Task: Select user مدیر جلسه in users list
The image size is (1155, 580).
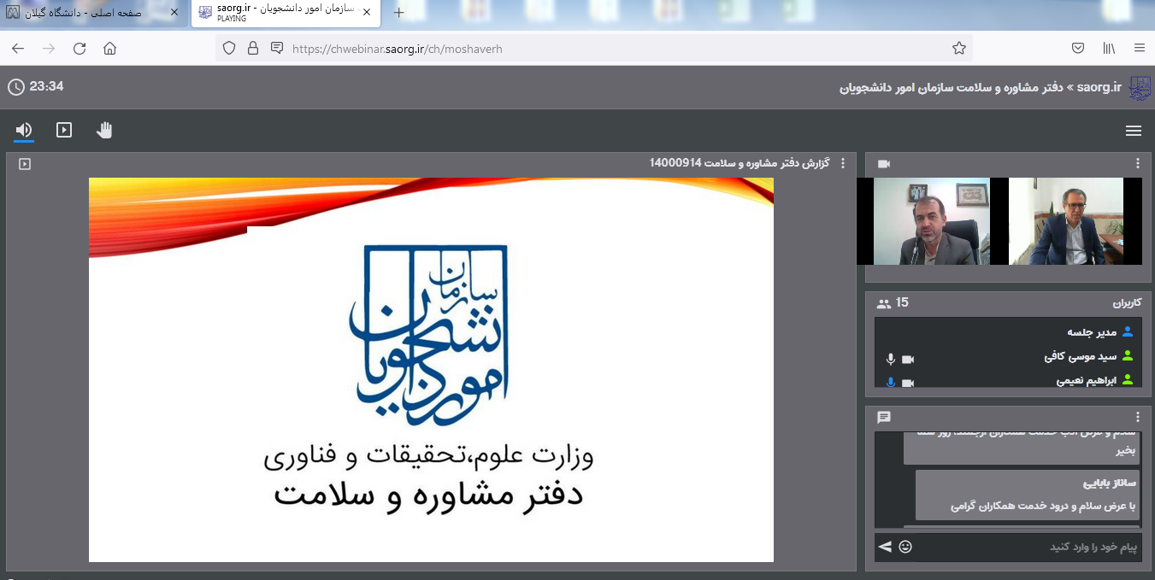Action: pyautogui.click(x=1092, y=332)
